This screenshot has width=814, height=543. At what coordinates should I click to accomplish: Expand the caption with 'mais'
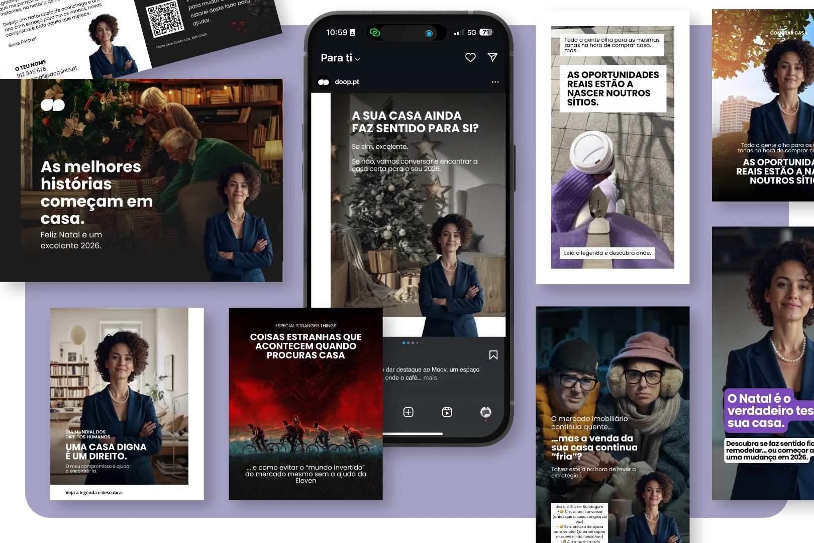(430, 378)
